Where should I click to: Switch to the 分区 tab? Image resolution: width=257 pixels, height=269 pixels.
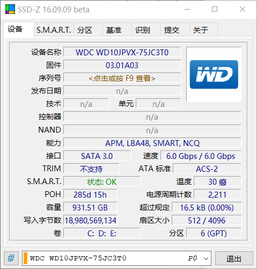(x=88, y=30)
